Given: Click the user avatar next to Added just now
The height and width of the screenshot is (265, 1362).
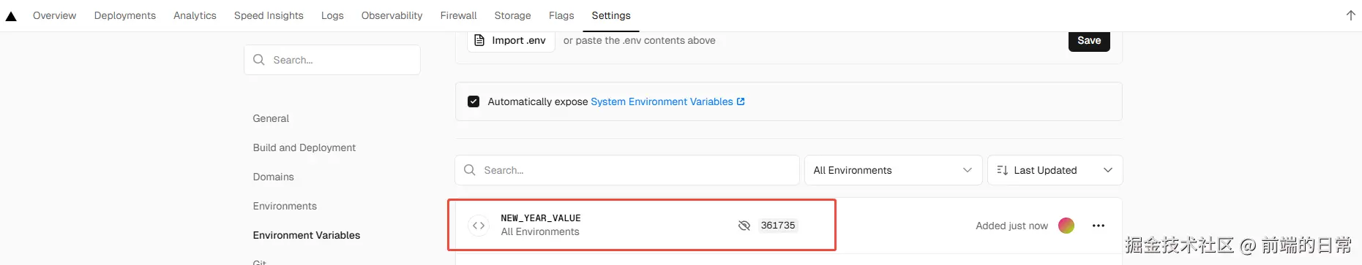Looking at the screenshot, I should click(x=1066, y=226).
